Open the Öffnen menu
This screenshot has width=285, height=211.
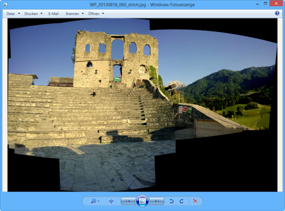pyautogui.click(x=94, y=14)
